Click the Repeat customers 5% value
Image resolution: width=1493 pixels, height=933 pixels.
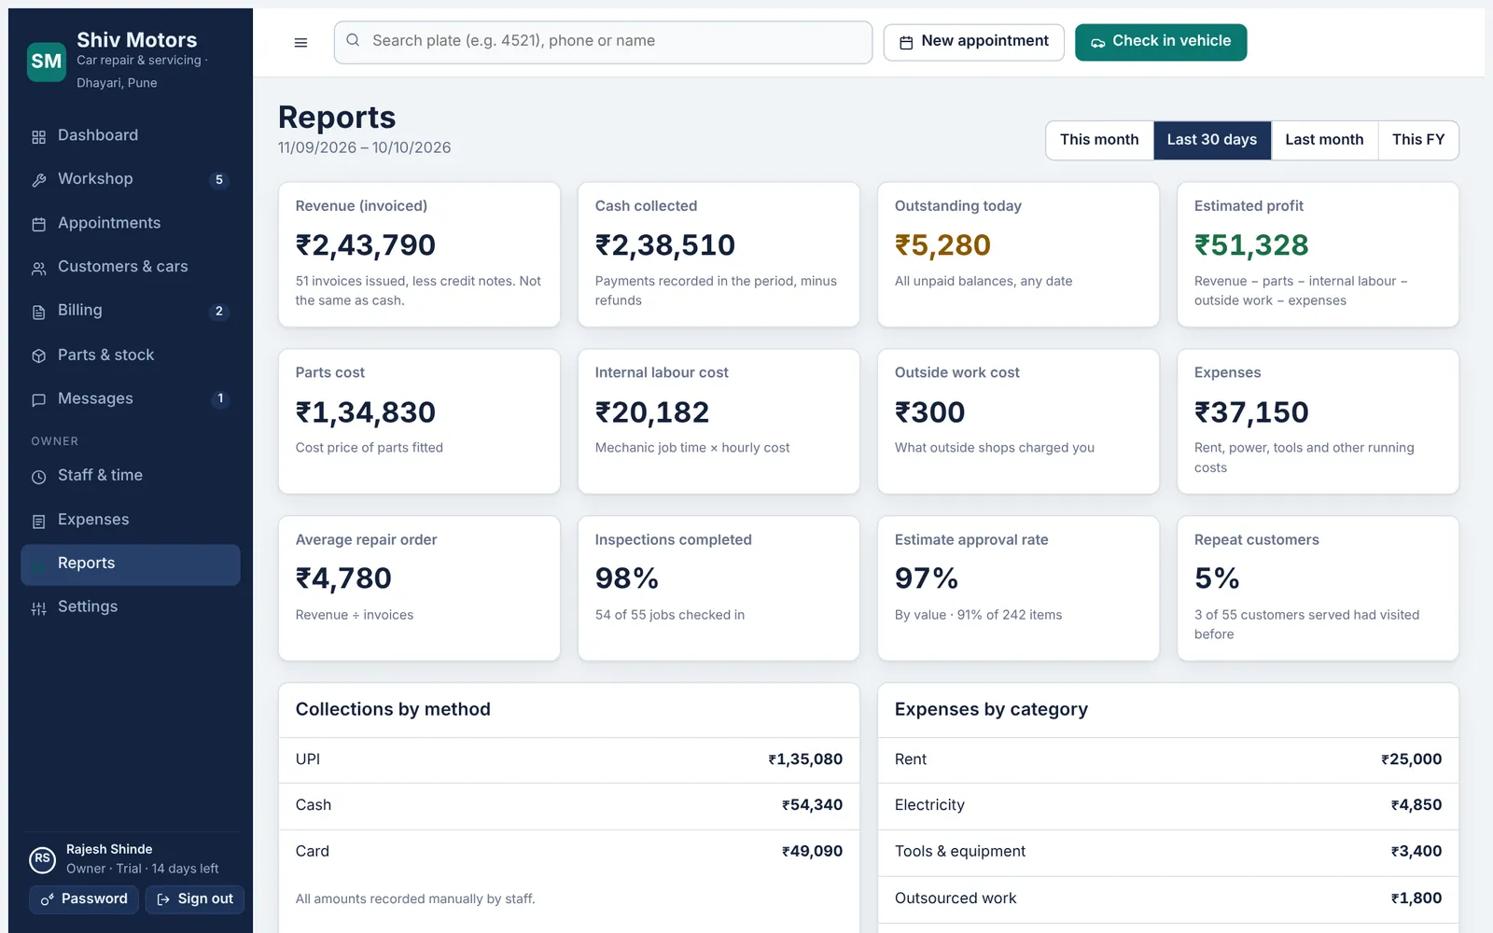point(1217,579)
